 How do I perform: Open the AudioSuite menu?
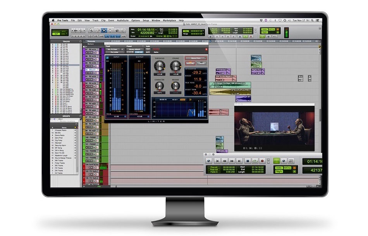pyautogui.click(x=122, y=20)
